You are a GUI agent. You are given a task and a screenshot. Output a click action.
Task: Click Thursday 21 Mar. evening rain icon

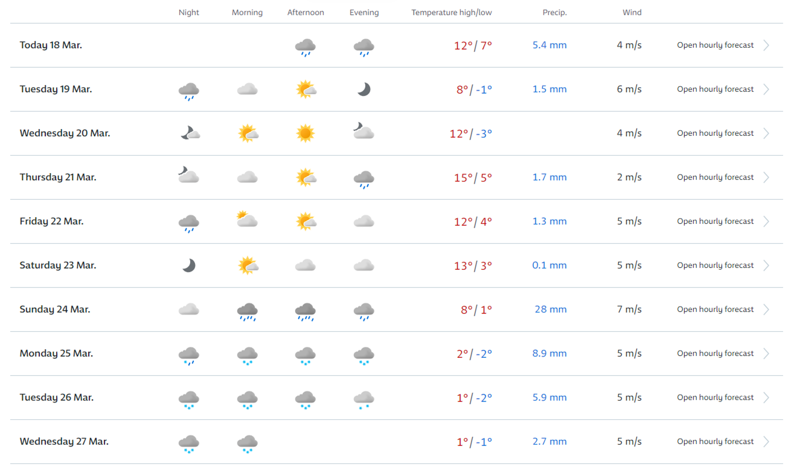364,179
